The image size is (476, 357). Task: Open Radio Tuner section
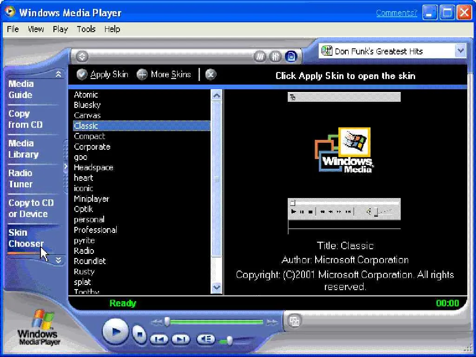20,178
